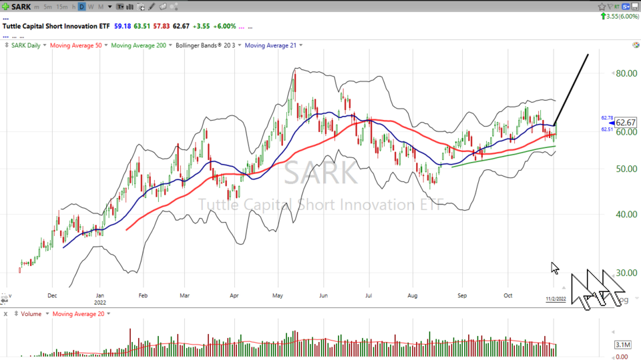Switch to the Weekly 'W' timeframe
Image resolution: width=641 pixels, height=360 pixels.
pos(91,7)
